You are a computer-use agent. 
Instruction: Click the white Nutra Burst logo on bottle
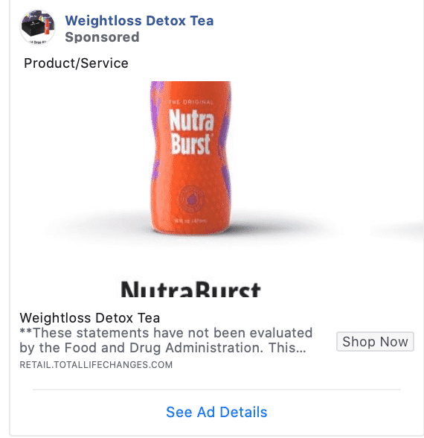(191, 131)
